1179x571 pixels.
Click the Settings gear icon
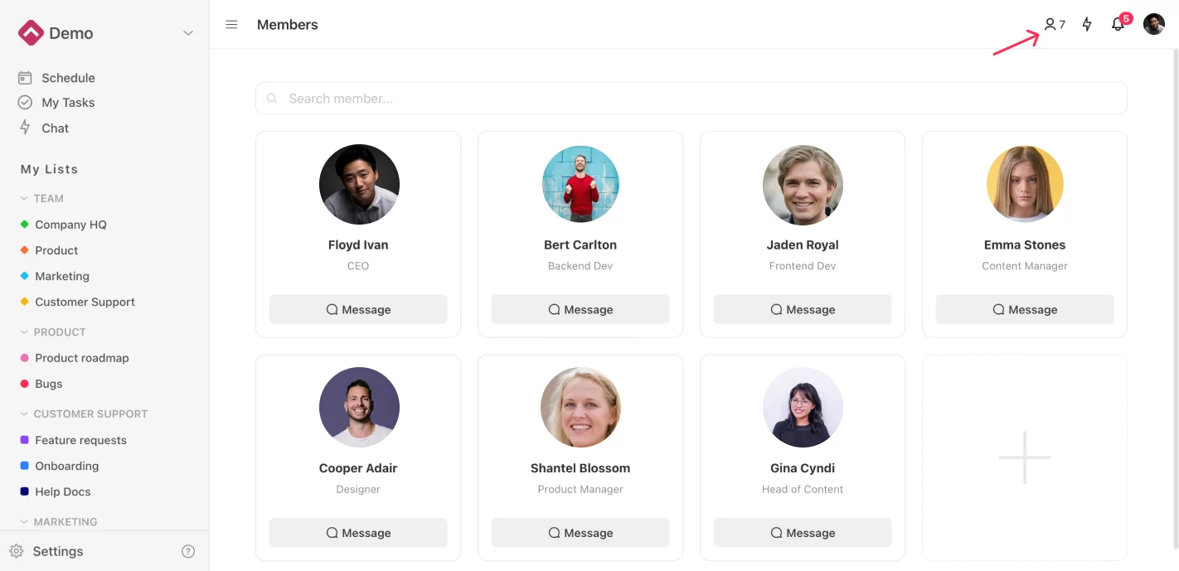coord(17,552)
